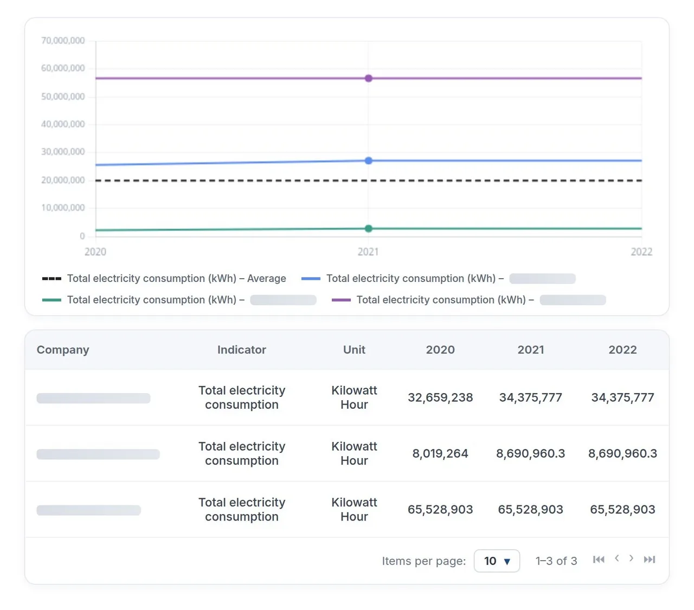This screenshot has height=610, width=694.
Task: Select the 2022 value 34,375,777
Action: coord(622,398)
